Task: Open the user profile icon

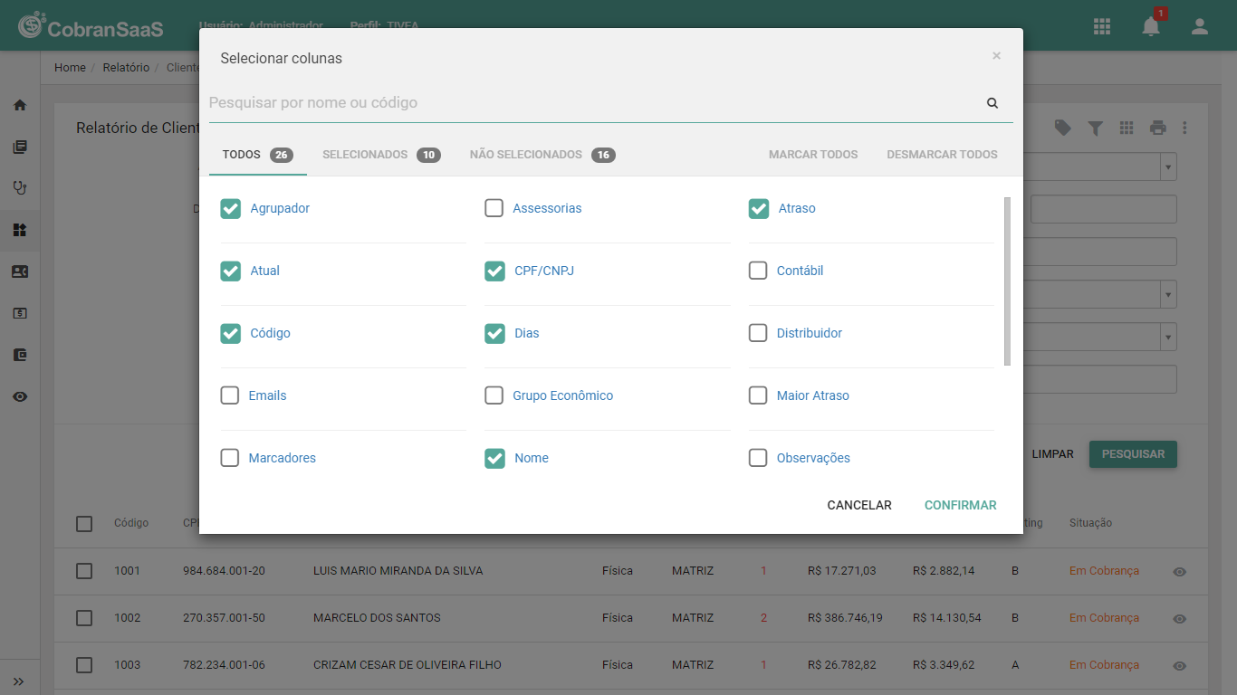Action: (1200, 26)
